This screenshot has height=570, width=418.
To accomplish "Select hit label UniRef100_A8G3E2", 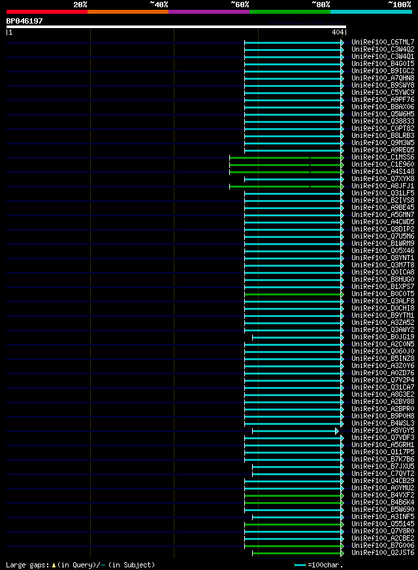I will [383, 394].
